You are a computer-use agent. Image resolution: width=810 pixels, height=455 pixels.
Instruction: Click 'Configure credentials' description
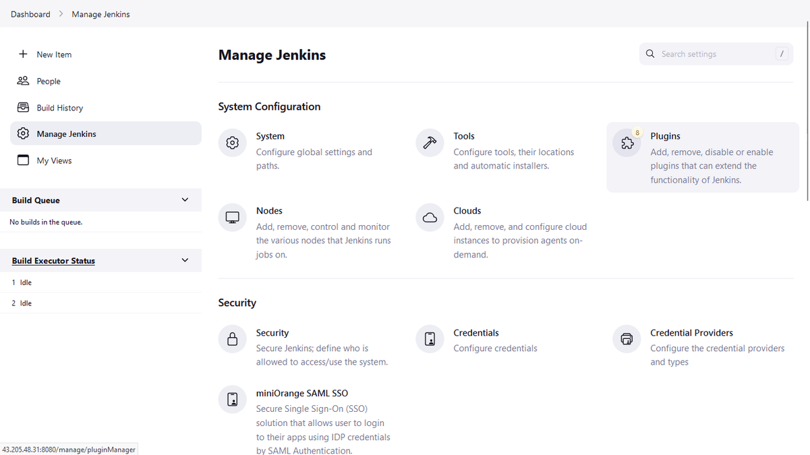click(x=495, y=348)
